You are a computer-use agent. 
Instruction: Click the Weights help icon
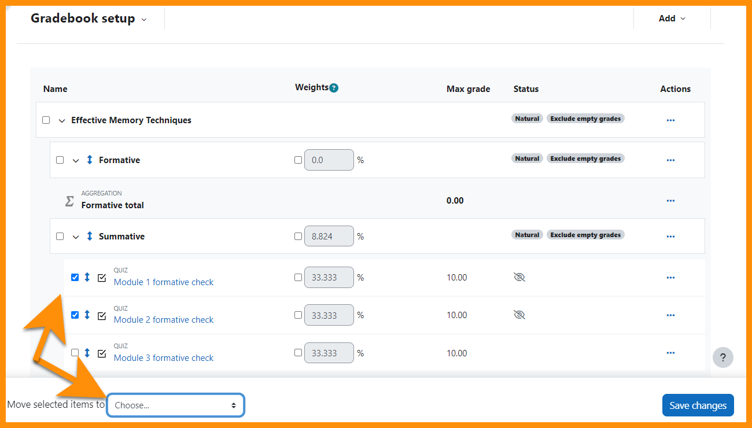coord(334,87)
